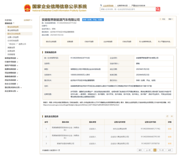
Task: Open the 行政处罚信息 shortcut tile
Action: 127,41
